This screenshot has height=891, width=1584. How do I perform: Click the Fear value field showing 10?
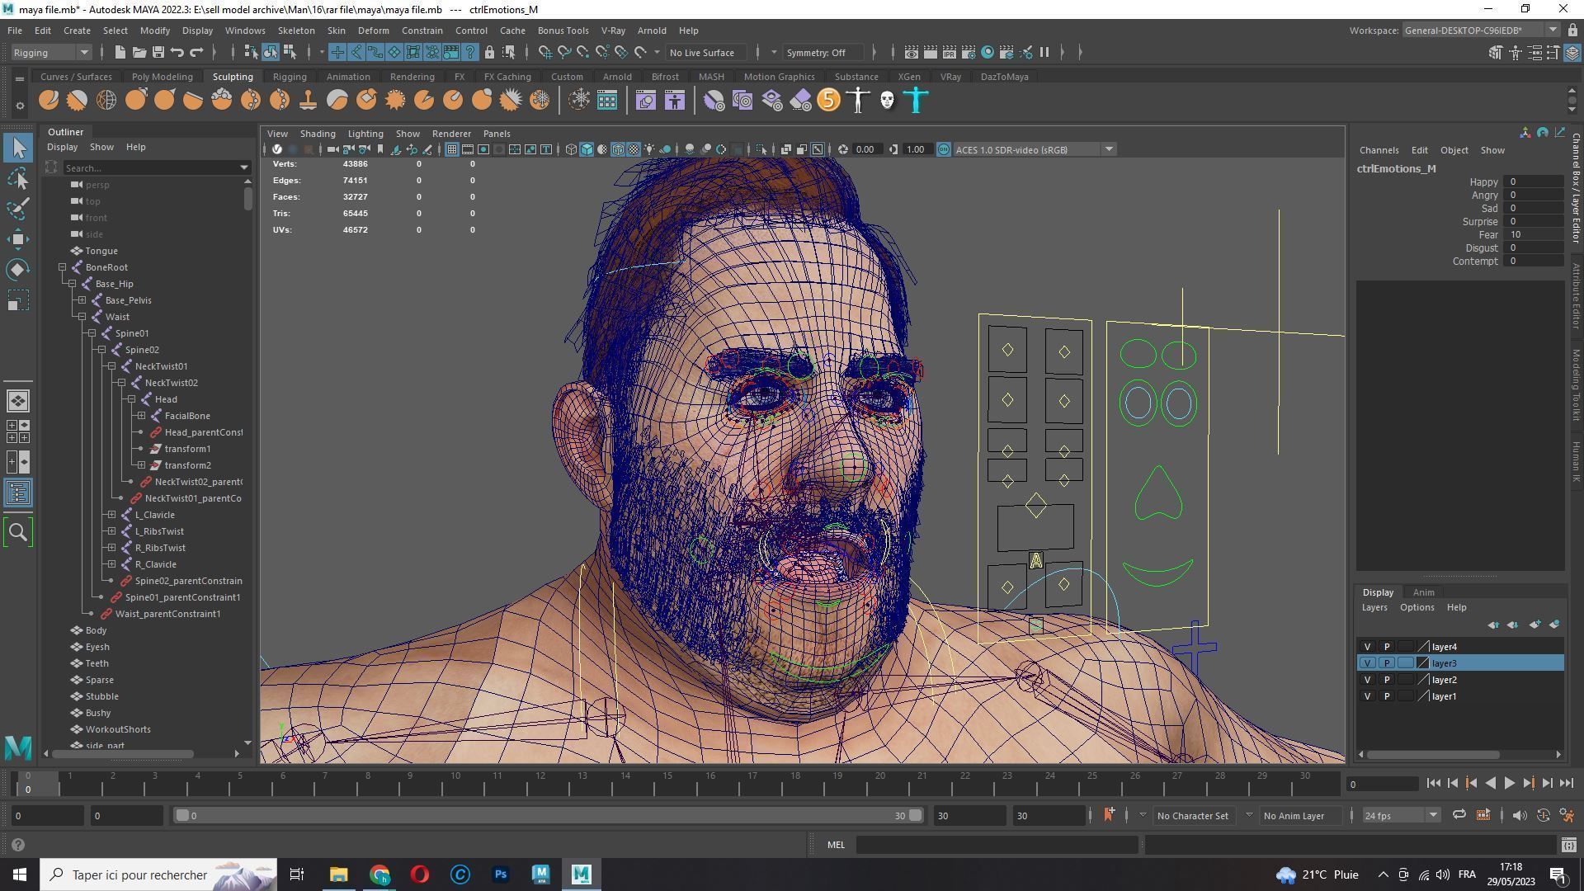(x=1534, y=234)
